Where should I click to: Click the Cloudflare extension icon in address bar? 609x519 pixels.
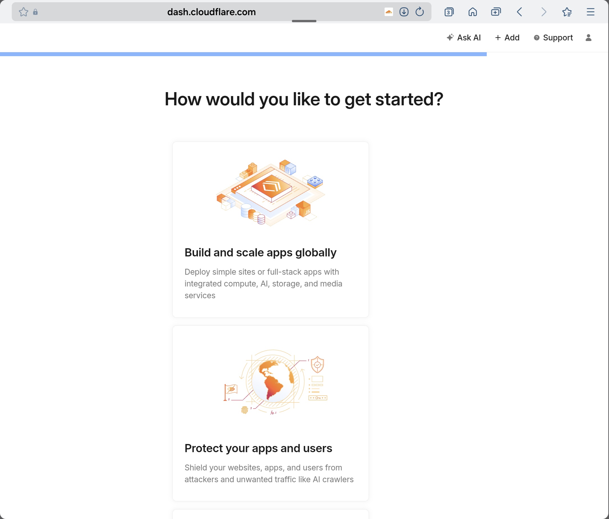coord(389,12)
